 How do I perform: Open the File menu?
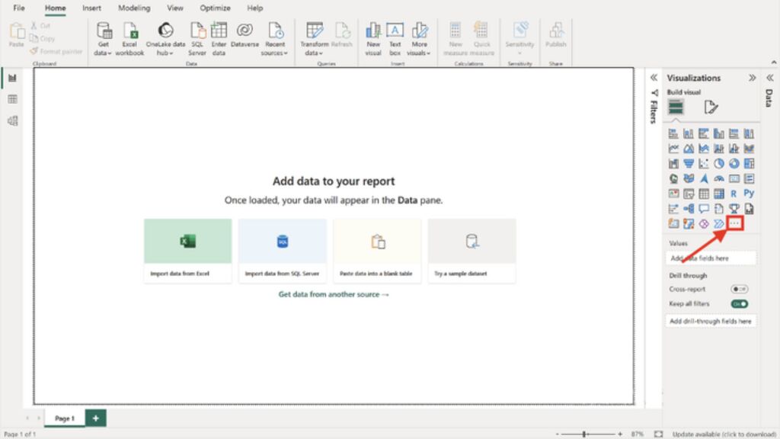[19, 8]
